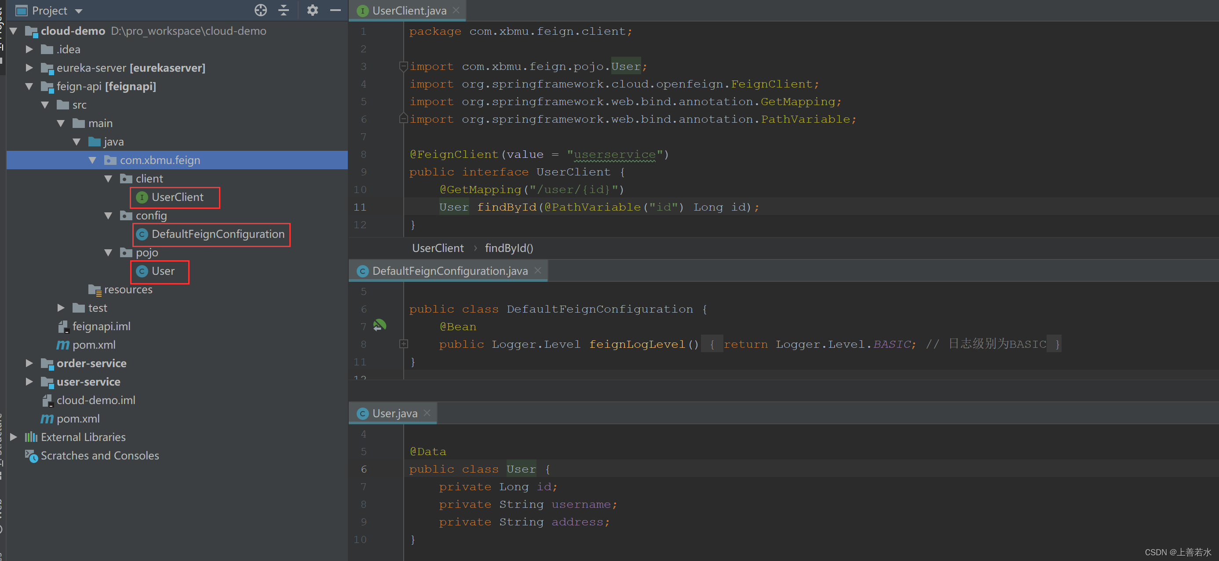Click the @GetMapping annotation on line 10

pos(480,189)
